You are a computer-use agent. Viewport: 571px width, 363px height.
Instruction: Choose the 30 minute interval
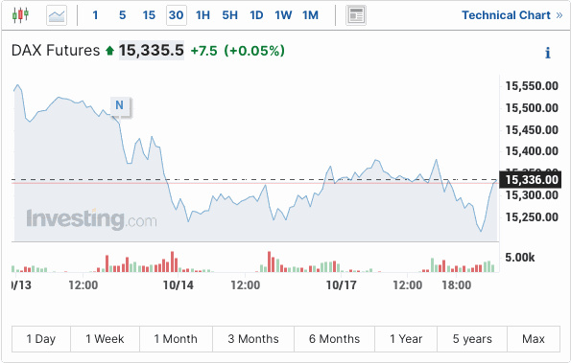coord(177,15)
